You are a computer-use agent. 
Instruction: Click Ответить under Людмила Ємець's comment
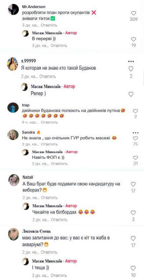coord(49,252)
